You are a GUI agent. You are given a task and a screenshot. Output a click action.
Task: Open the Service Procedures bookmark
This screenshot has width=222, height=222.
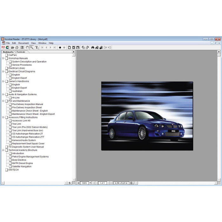tap(22, 65)
